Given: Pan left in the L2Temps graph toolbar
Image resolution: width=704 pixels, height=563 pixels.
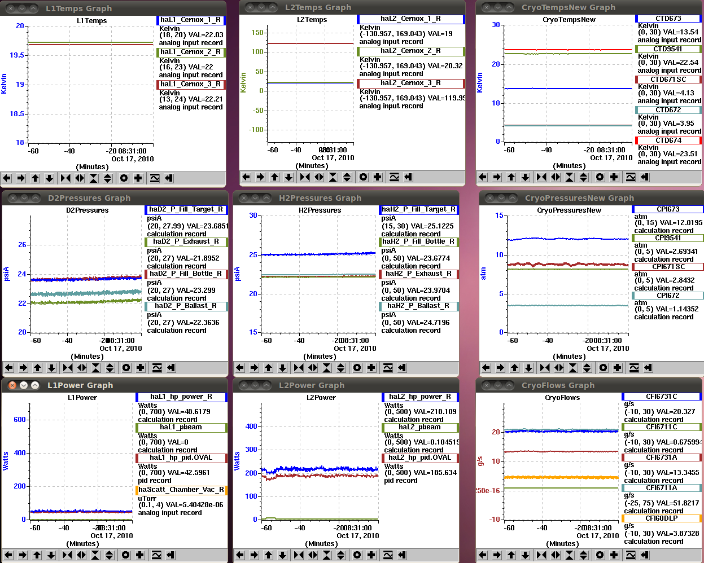Looking at the screenshot, I should (246, 177).
